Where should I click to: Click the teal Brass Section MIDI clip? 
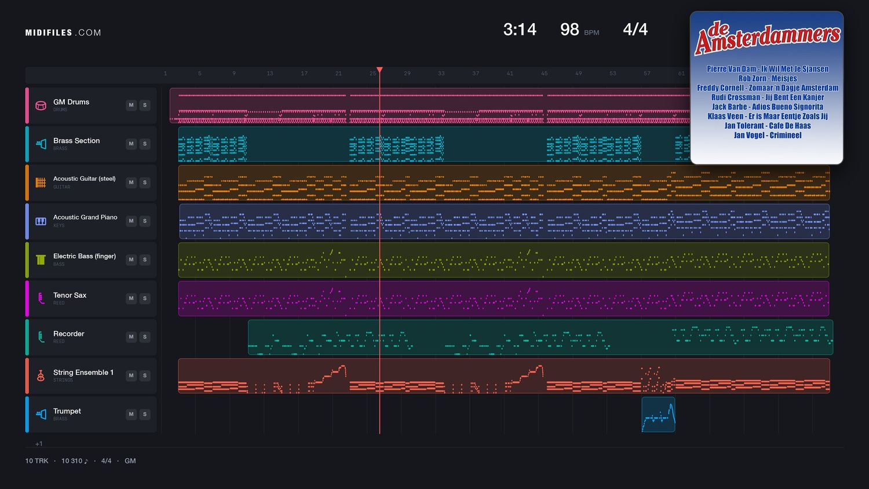point(434,144)
